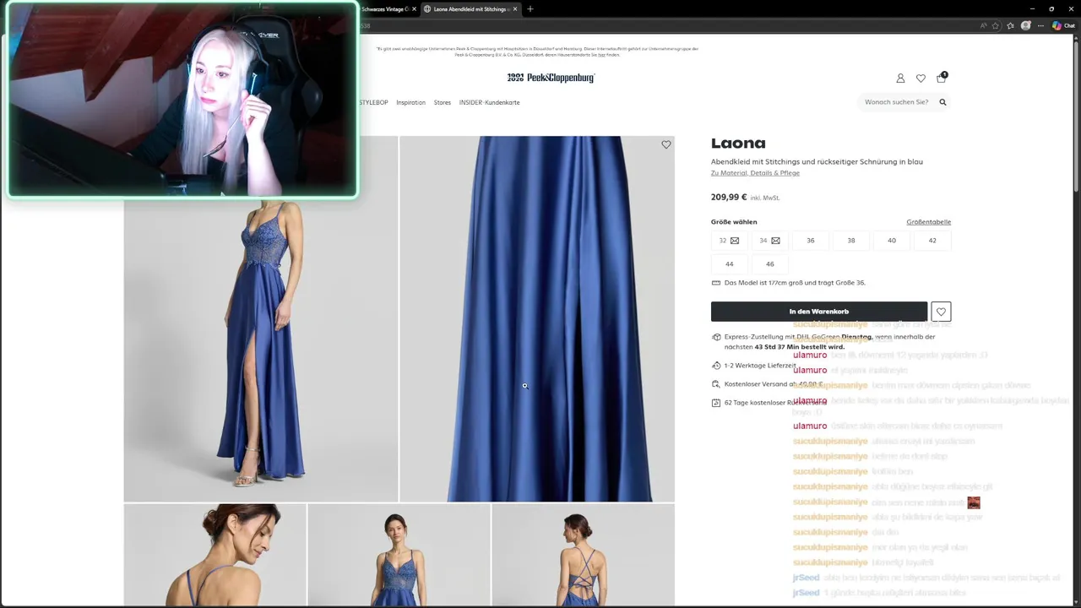Select size 38
The height and width of the screenshot is (608, 1081).
pyautogui.click(x=851, y=241)
